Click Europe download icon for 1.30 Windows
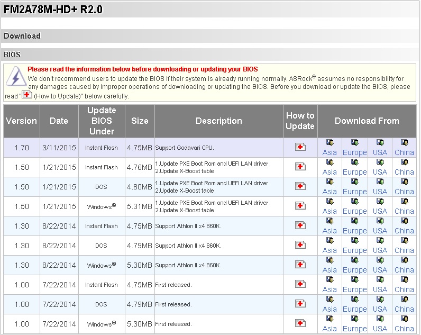The image size is (421, 335). [355, 260]
